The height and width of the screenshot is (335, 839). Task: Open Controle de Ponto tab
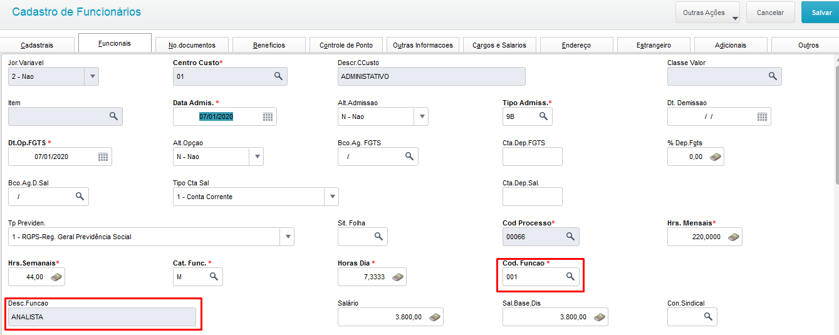pyautogui.click(x=346, y=45)
